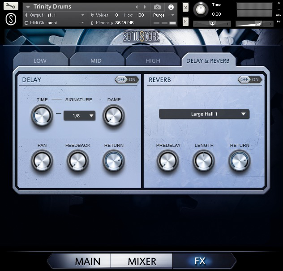Open the MAIN page
The image size is (283, 271).
(87, 261)
